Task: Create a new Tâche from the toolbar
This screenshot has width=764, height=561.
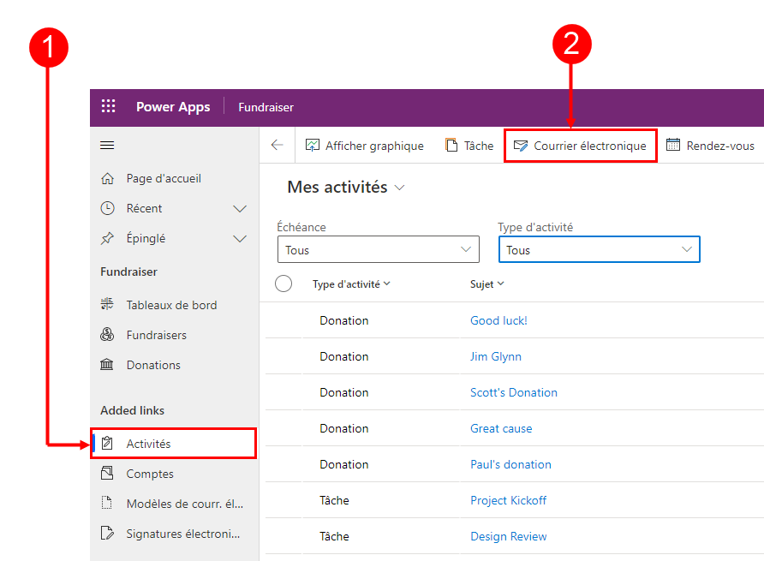Action: click(469, 146)
